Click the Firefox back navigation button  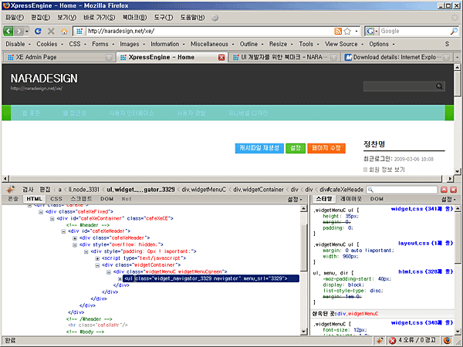coord(10,31)
